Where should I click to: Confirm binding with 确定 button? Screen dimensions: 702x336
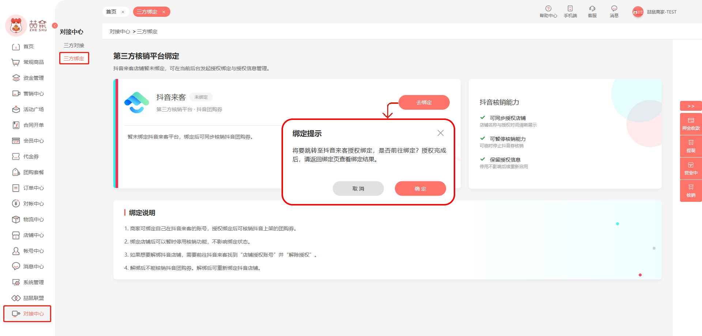tap(420, 189)
